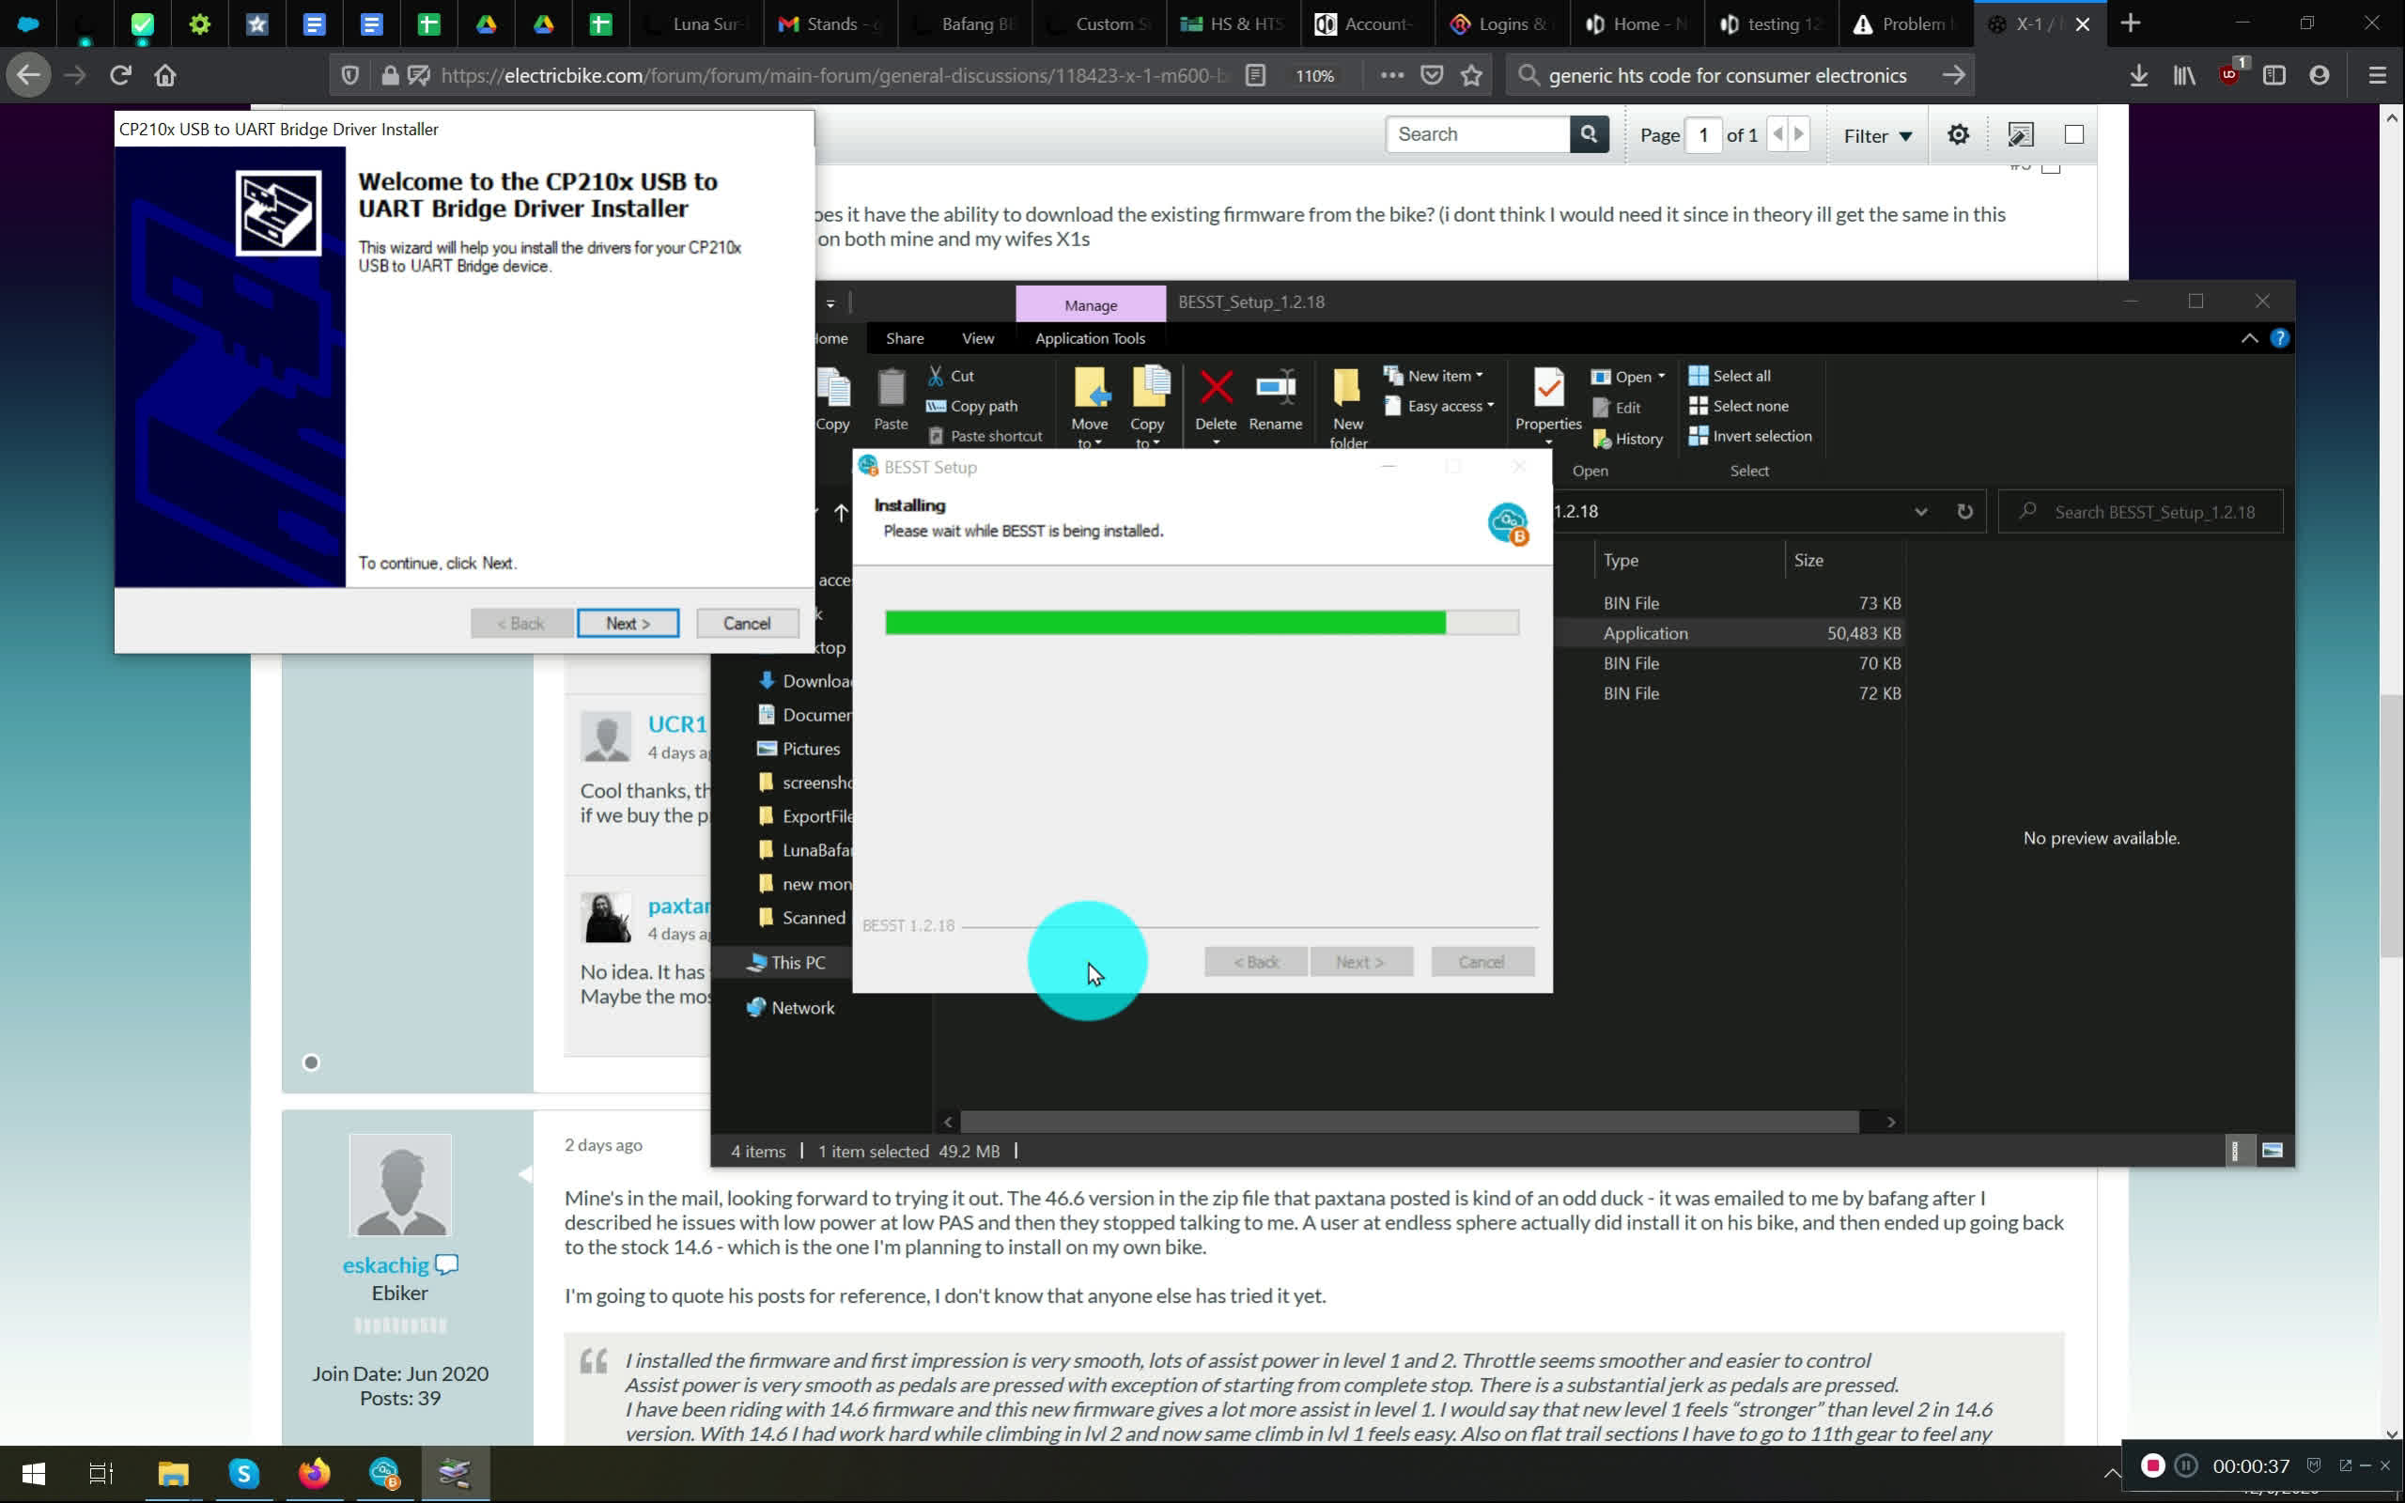Screen dimensions: 2405x1503
Task: Select Network in Explorer navigation pane
Action: pos(791,1007)
